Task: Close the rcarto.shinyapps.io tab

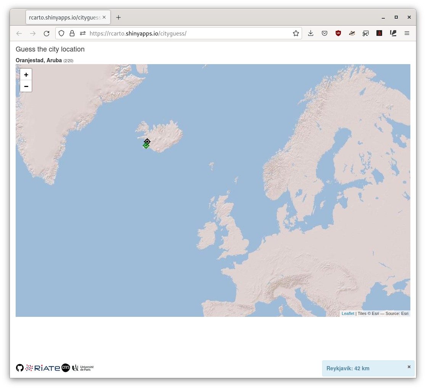Action: point(104,18)
